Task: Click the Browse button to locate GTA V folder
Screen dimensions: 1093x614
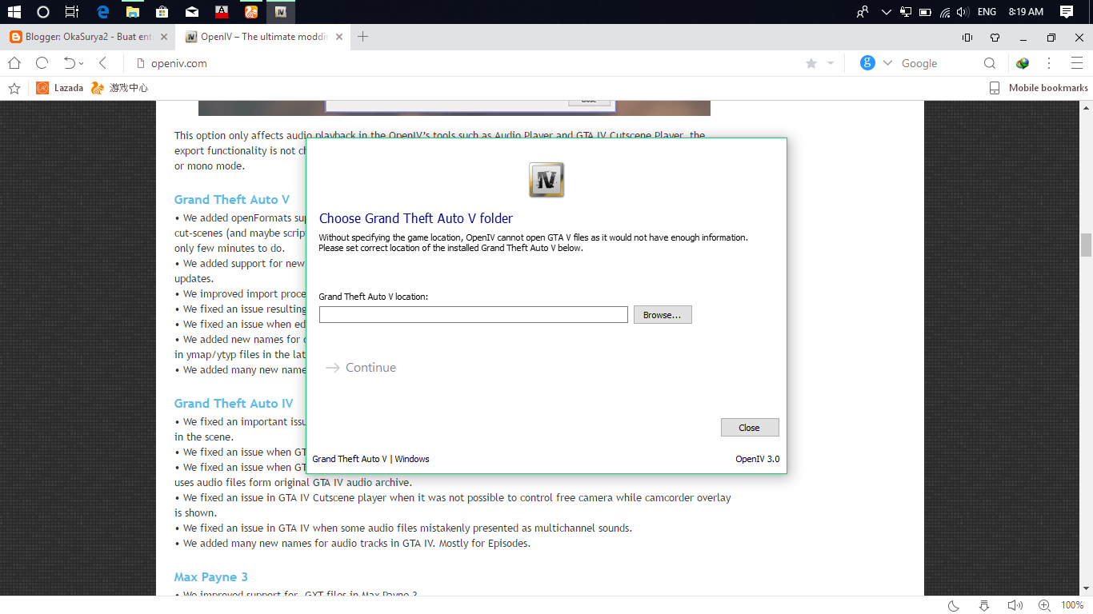Action: 662,314
